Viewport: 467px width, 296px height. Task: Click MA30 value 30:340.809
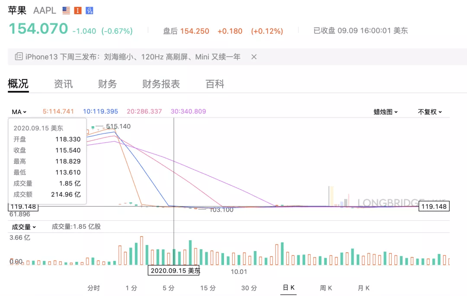click(188, 111)
